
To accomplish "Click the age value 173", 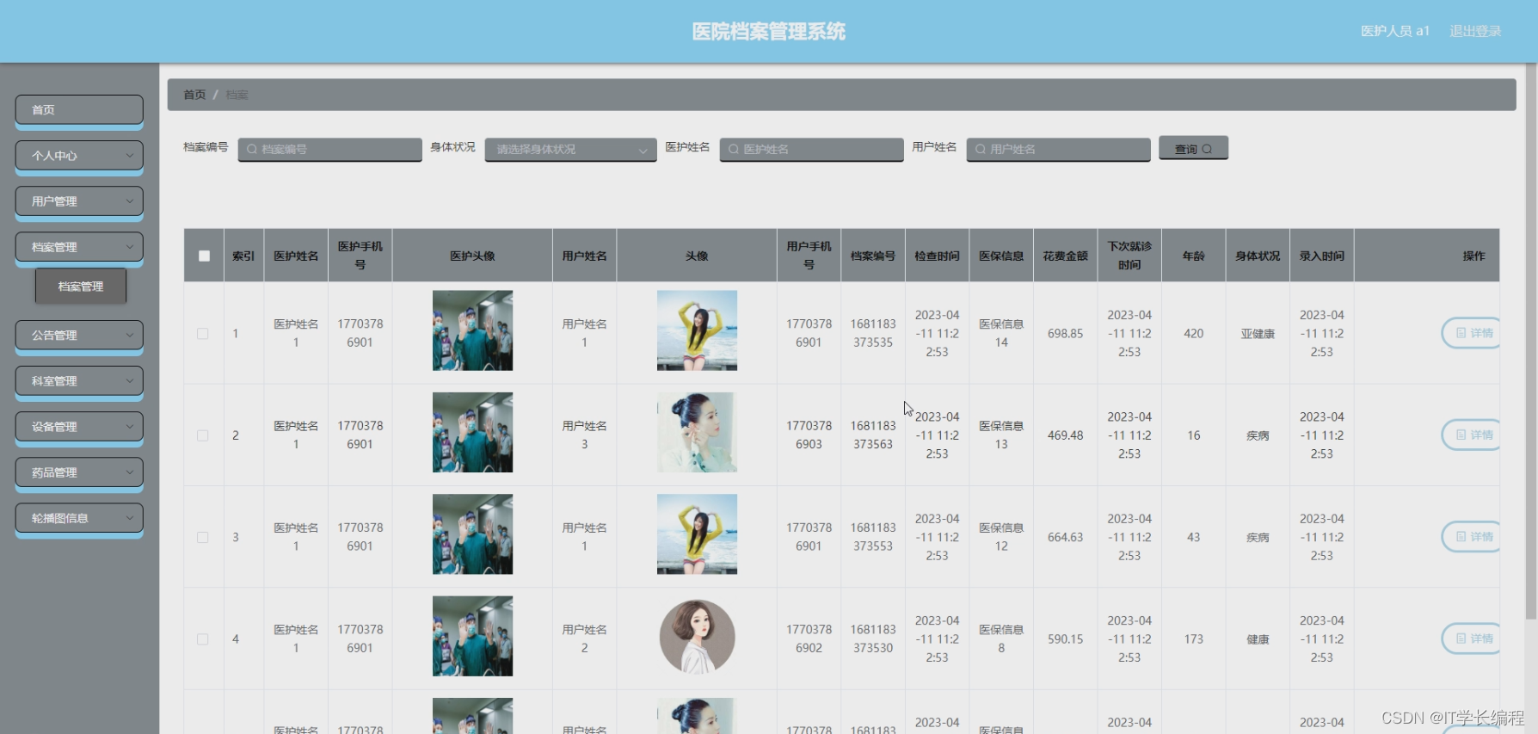I will tap(1194, 639).
